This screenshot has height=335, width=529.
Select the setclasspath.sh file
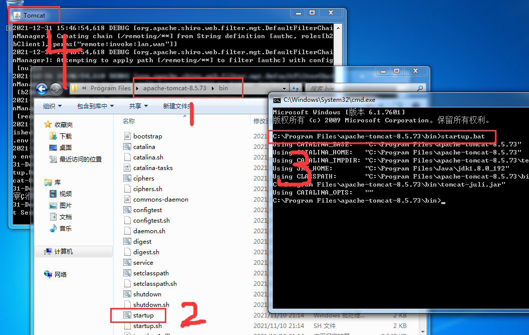[155, 284]
